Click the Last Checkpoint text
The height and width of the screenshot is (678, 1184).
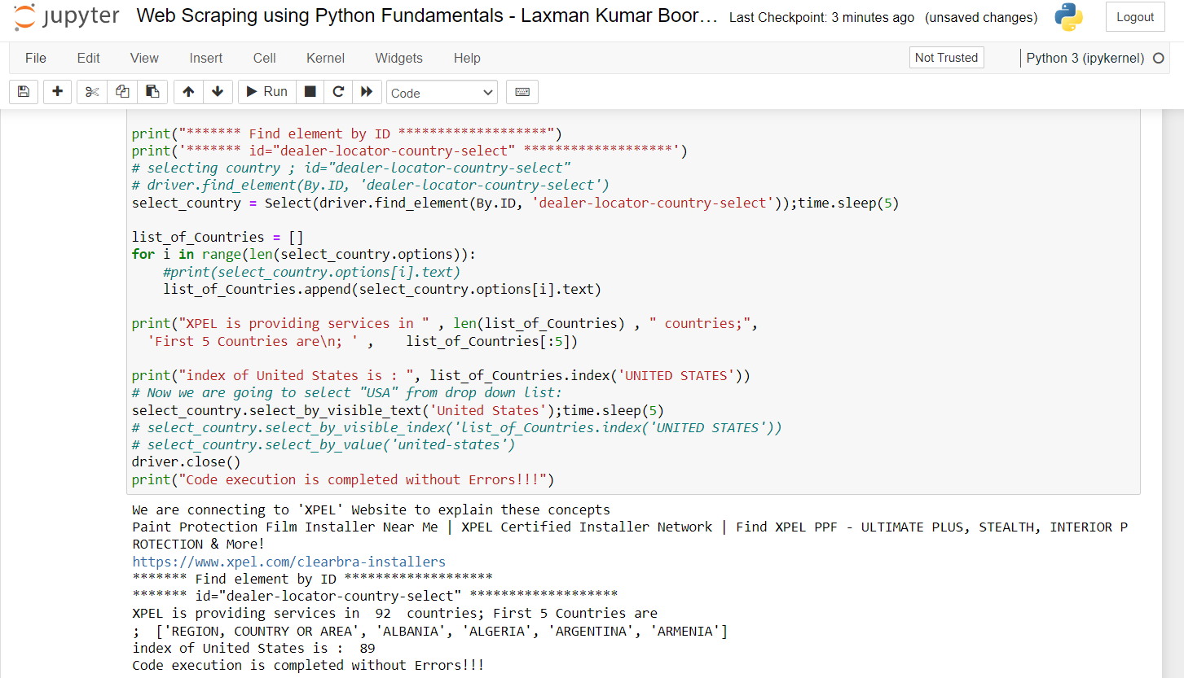click(821, 17)
